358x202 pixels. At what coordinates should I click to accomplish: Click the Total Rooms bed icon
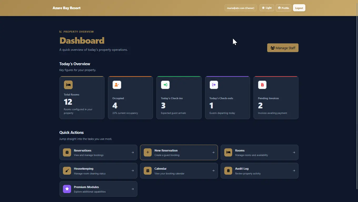tap(68, 85)
